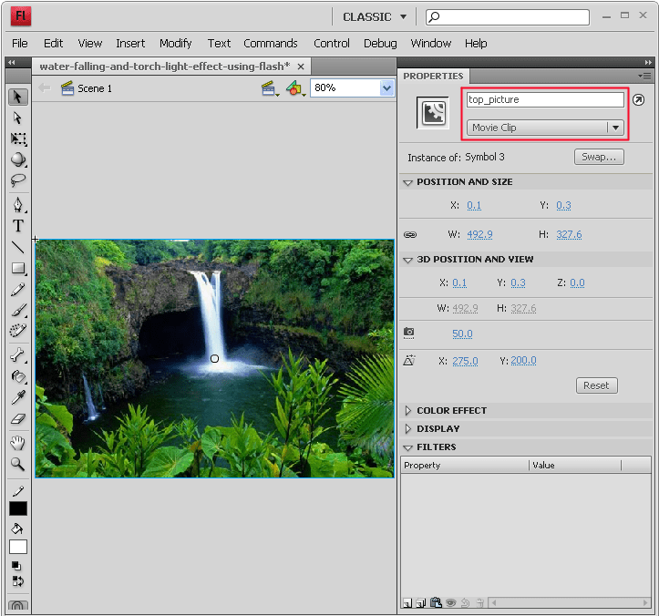Screen dimensions: 659x616
Task: Collapse the Tools panel double arrows
Action: [12, 62]
